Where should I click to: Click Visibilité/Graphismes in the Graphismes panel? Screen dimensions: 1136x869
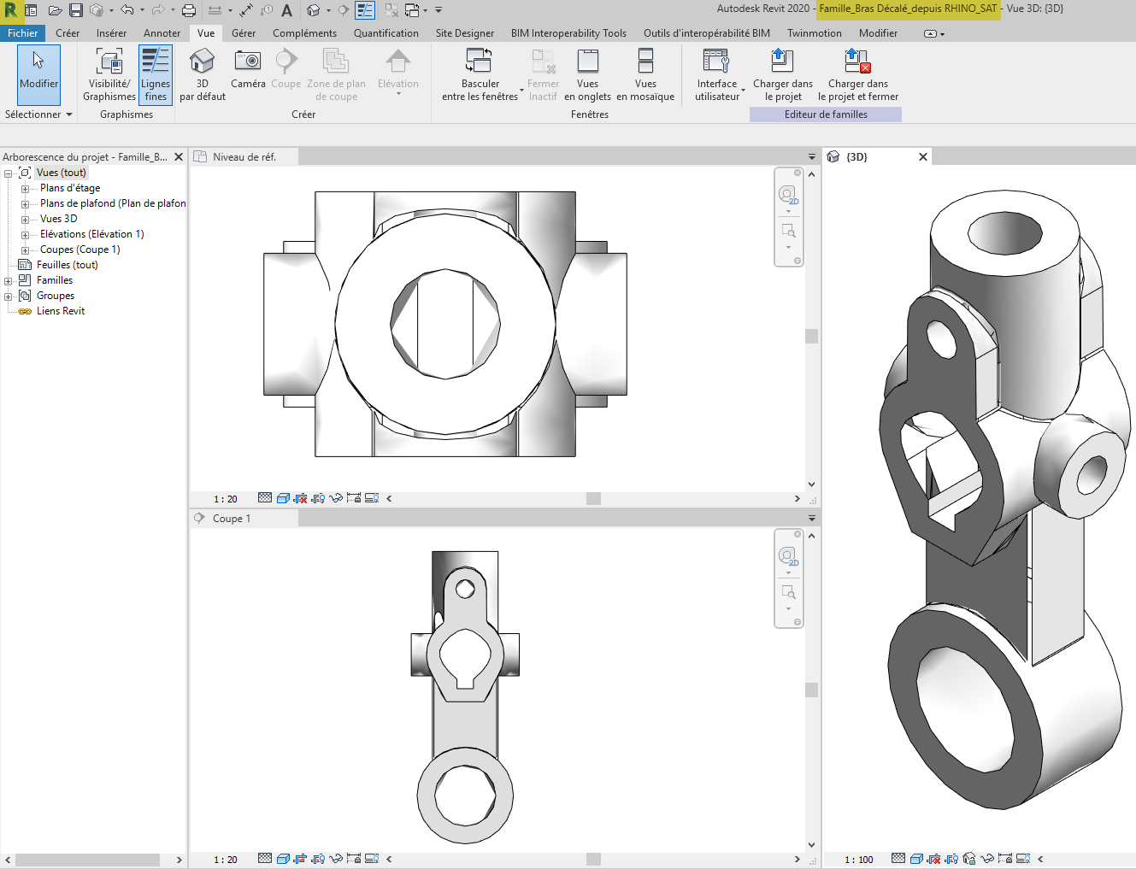point(109,74)
